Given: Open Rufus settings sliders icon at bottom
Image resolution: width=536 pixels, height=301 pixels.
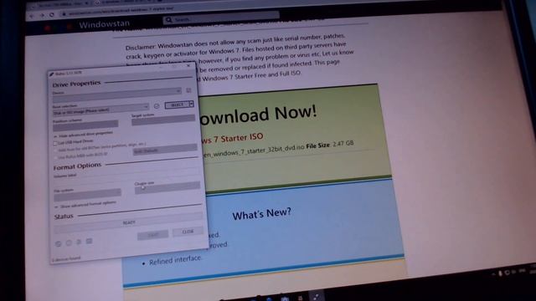Looking at the screenshot, I should (79, 242).
